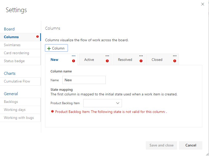The image size is (209, 156).
Task: Click the error icon on Closed tab
Action: point(175,61)
